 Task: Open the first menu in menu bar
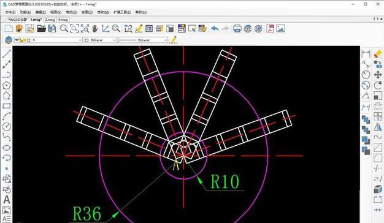[x=10, y=12]
